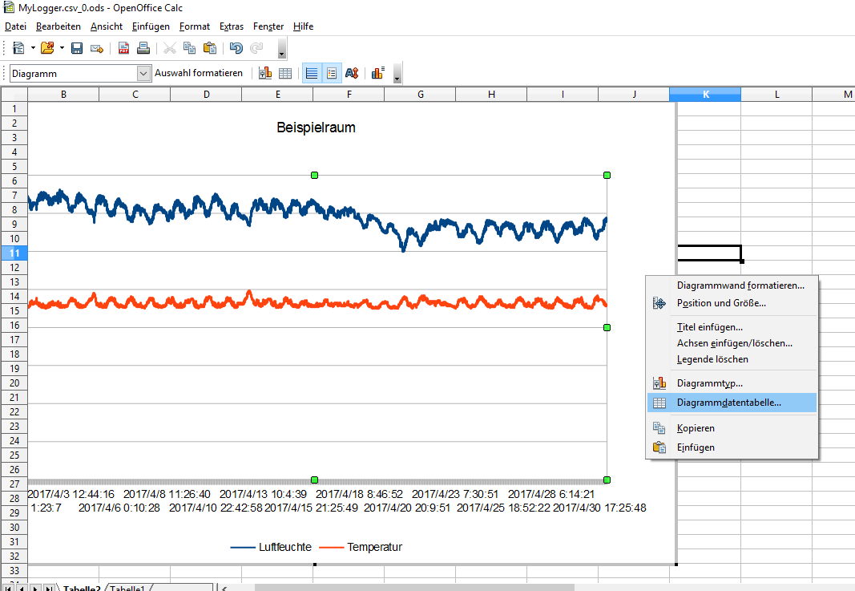Screen dimensions: 855x591
Task: Open chart data table from toolbar
Action: [284, 73]
